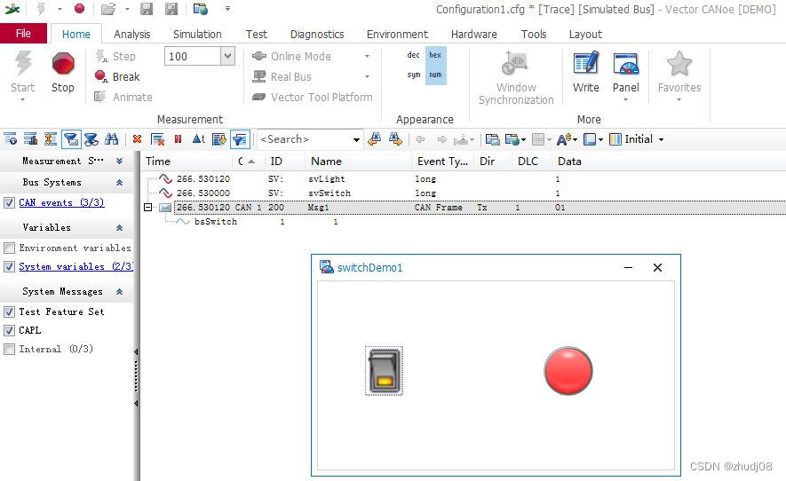This screenshot has height=481, width=786.
Task: Click the red indicator lamp in switchDemo1
Action: tap(568, 371)
